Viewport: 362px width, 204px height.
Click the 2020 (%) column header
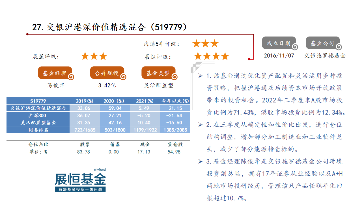(x=114, y=101)
